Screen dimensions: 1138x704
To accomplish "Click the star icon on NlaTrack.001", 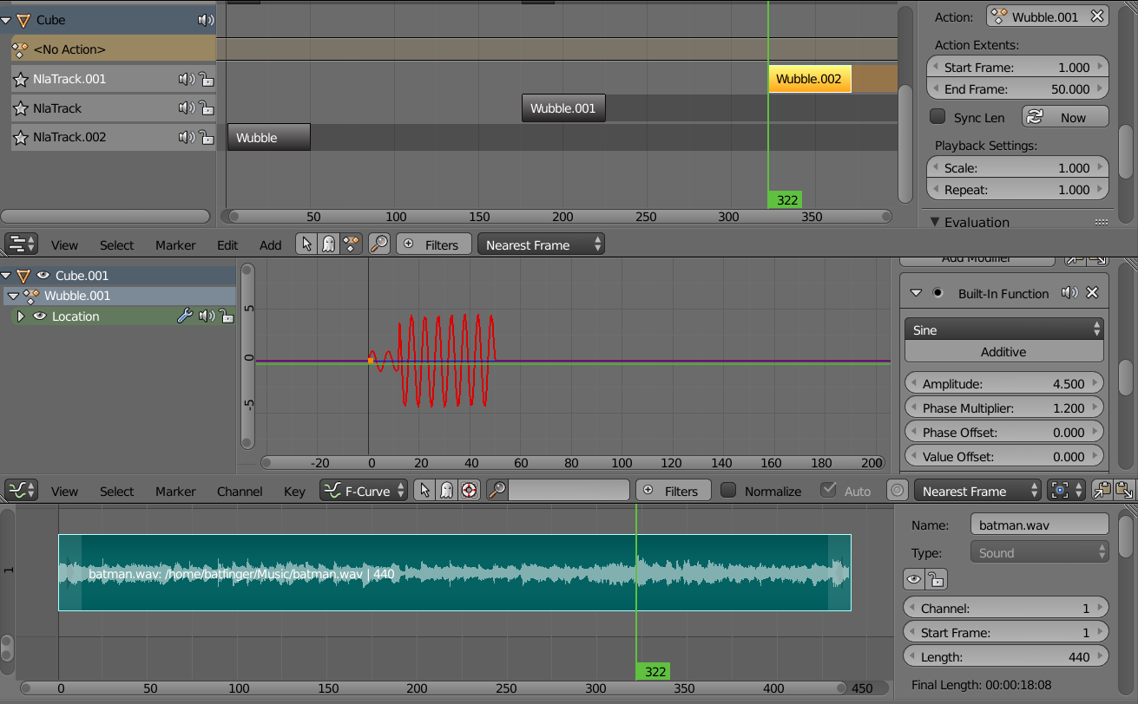I will coord(21,80).
